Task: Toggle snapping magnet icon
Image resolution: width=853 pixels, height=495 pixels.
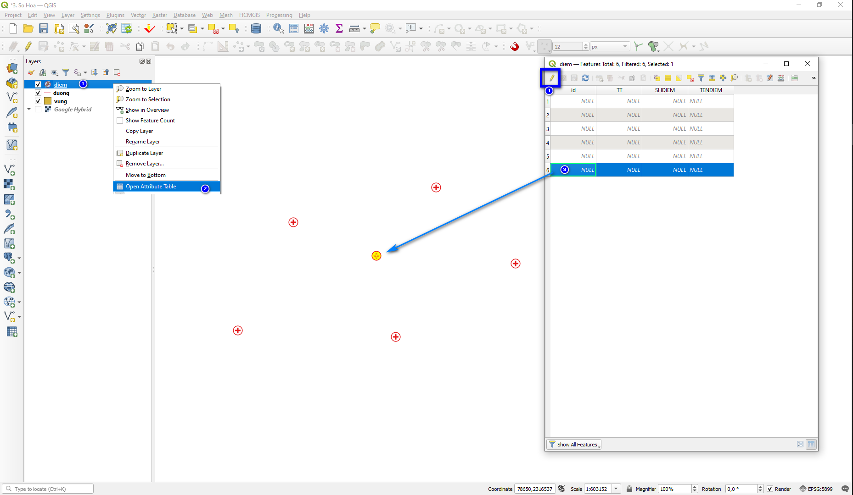Action: [x=515, y=46]
